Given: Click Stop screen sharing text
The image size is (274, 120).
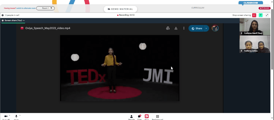Looking at the screenshot, I should 241,15.
